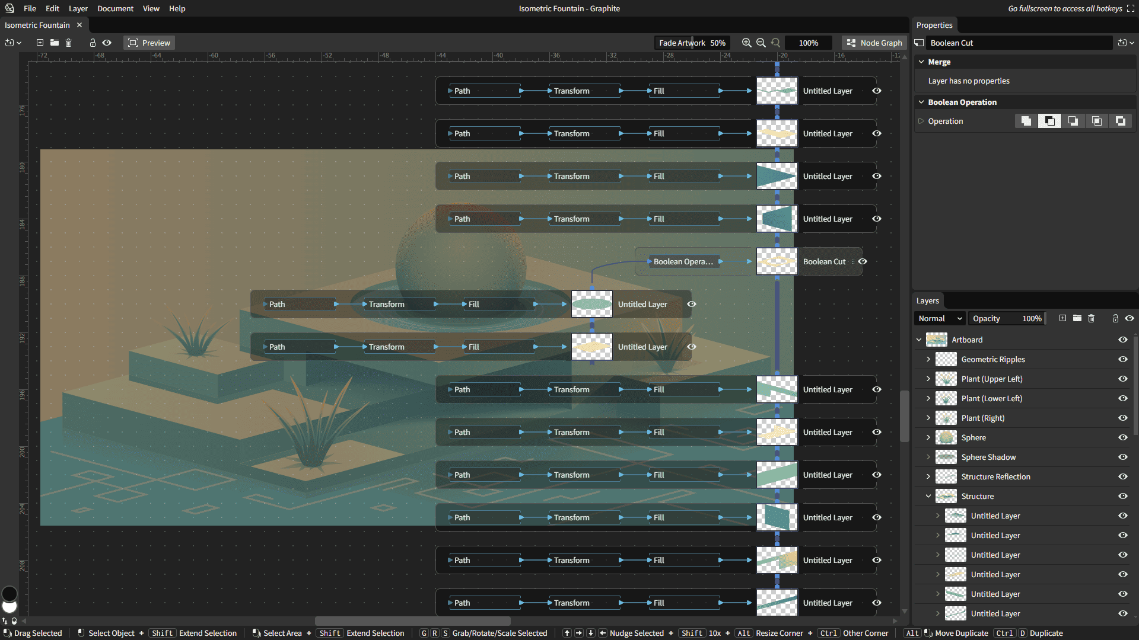Click the zoom out magnifier icon
1139x640 pixels.
pos(761,43)
